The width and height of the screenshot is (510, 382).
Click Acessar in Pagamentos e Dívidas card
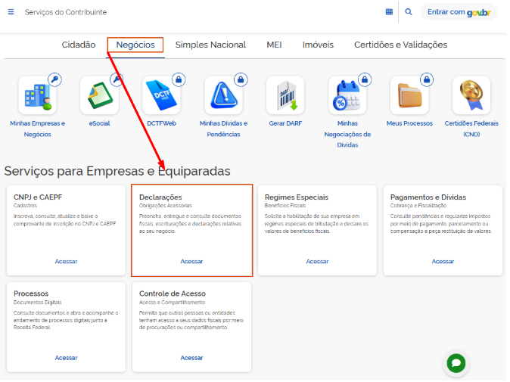click(443, 262)
